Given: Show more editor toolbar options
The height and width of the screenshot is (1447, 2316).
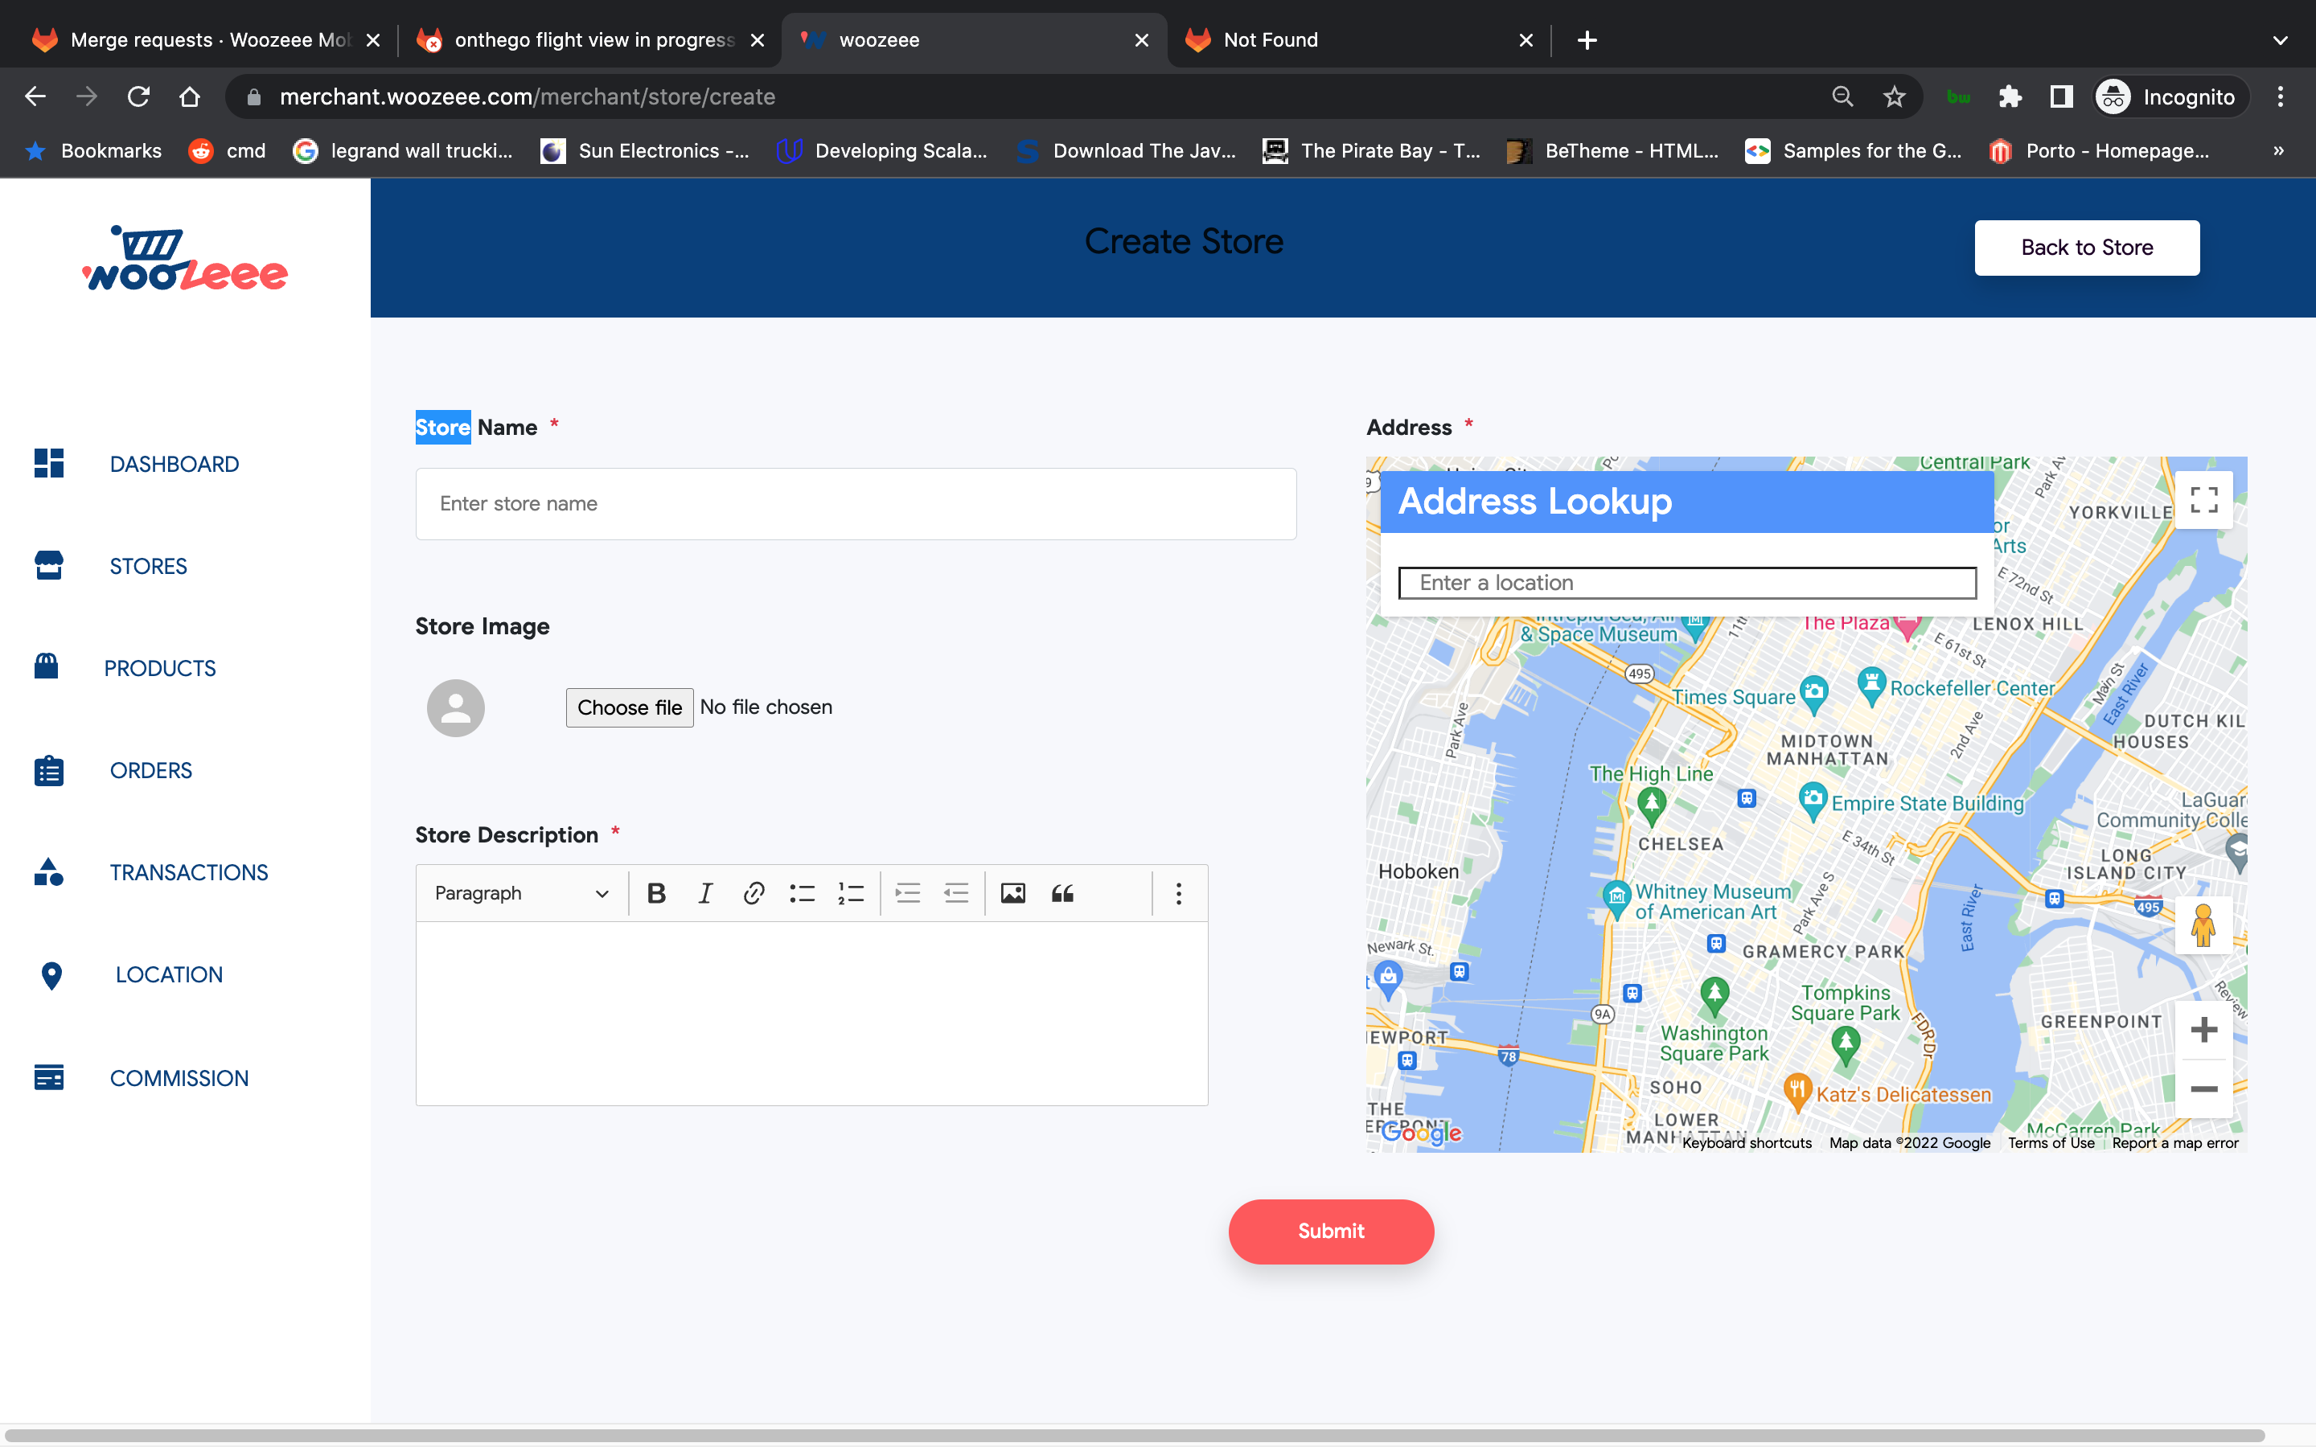Looking at the screenshot, I should click(1178, 893).
